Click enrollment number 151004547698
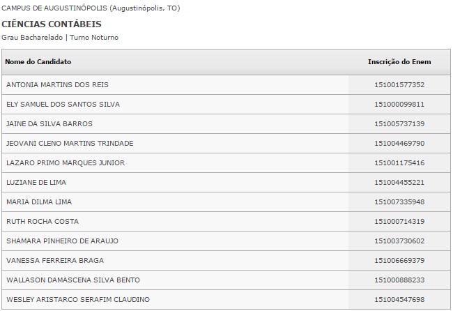The width and height of the screenshot is (453, 311). tap(399, 300)
